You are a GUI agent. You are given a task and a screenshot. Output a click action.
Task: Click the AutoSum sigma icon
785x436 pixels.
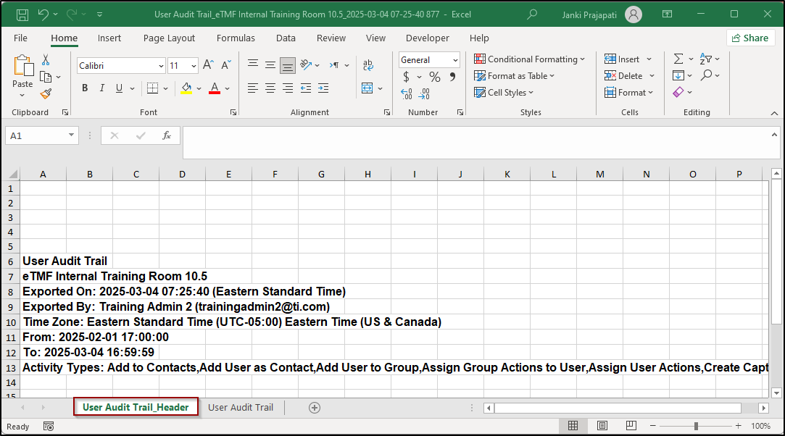[678, 59]
